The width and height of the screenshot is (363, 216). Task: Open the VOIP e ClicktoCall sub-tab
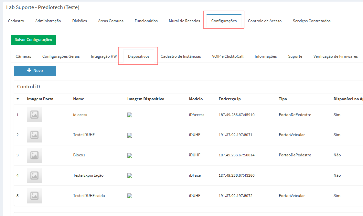click(228, 56)
